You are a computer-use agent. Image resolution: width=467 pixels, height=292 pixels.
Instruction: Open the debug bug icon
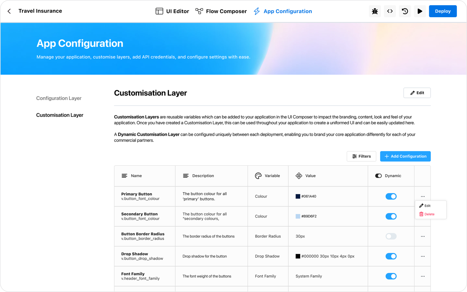point(375,11)
